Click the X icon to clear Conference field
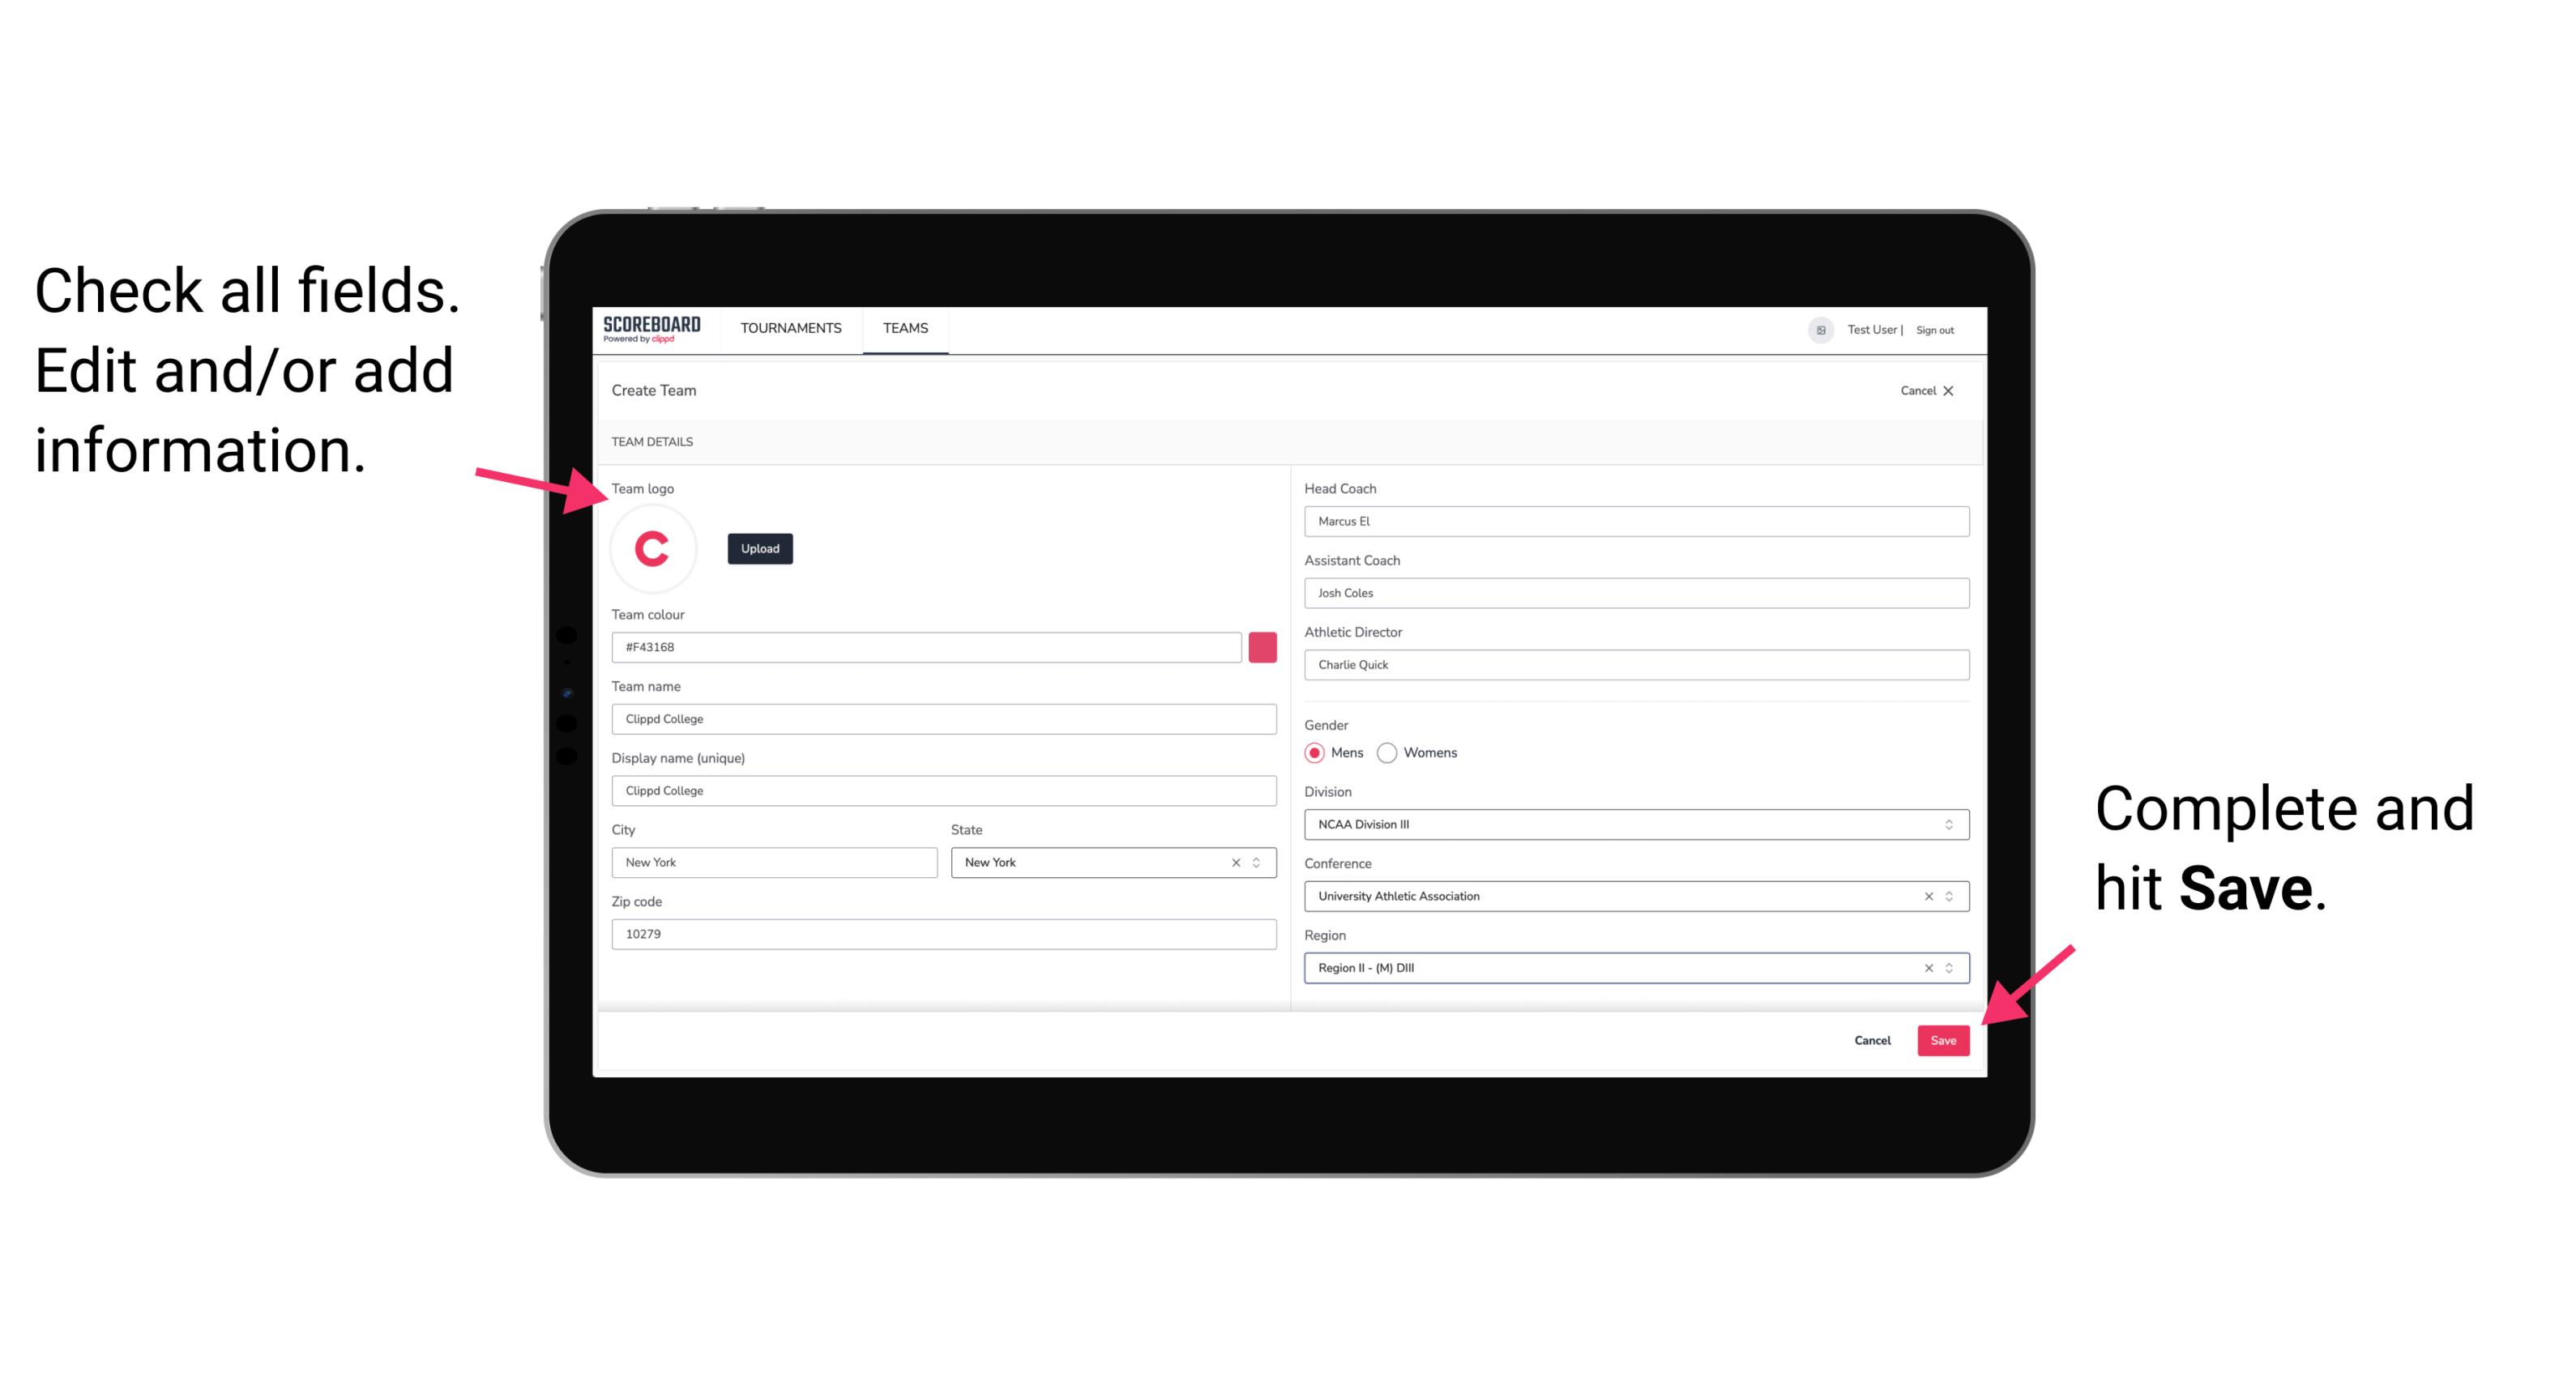Image resolution: width=2576 pixels, height=1385 pixels. point(1926,896)
